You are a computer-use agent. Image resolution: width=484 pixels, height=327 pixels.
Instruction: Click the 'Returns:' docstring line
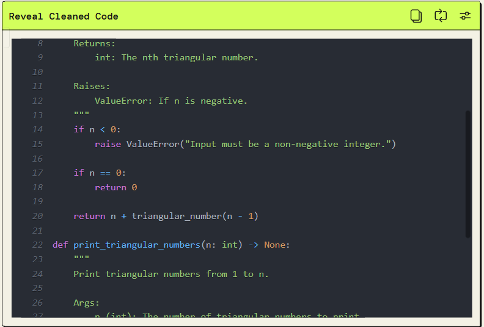tap(95, 43)
